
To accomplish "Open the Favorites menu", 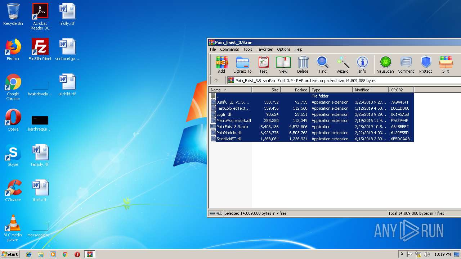I will 265,49.
